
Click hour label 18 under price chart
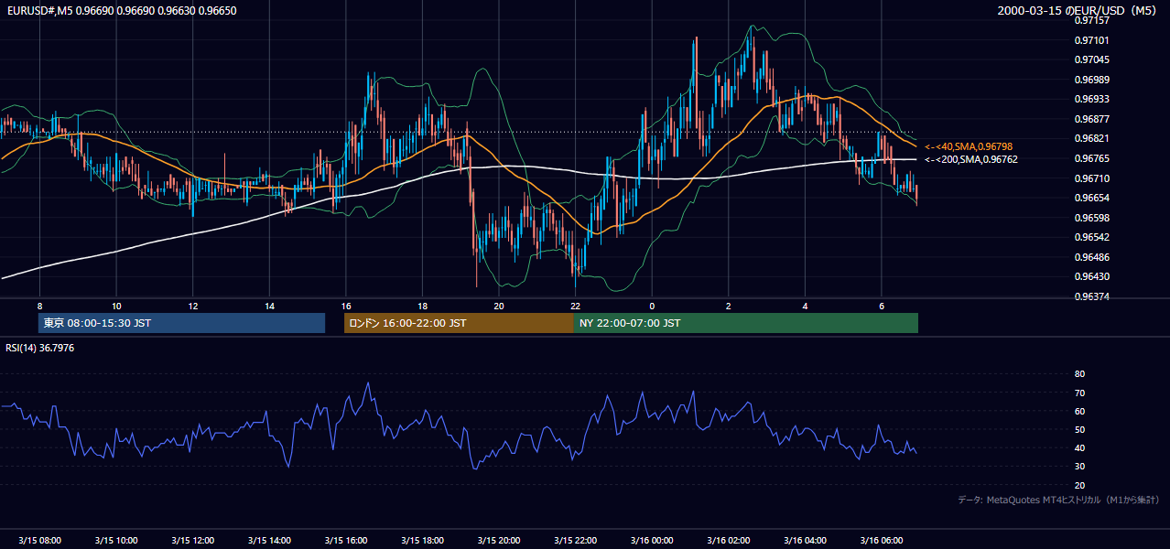tap(422, 306)
